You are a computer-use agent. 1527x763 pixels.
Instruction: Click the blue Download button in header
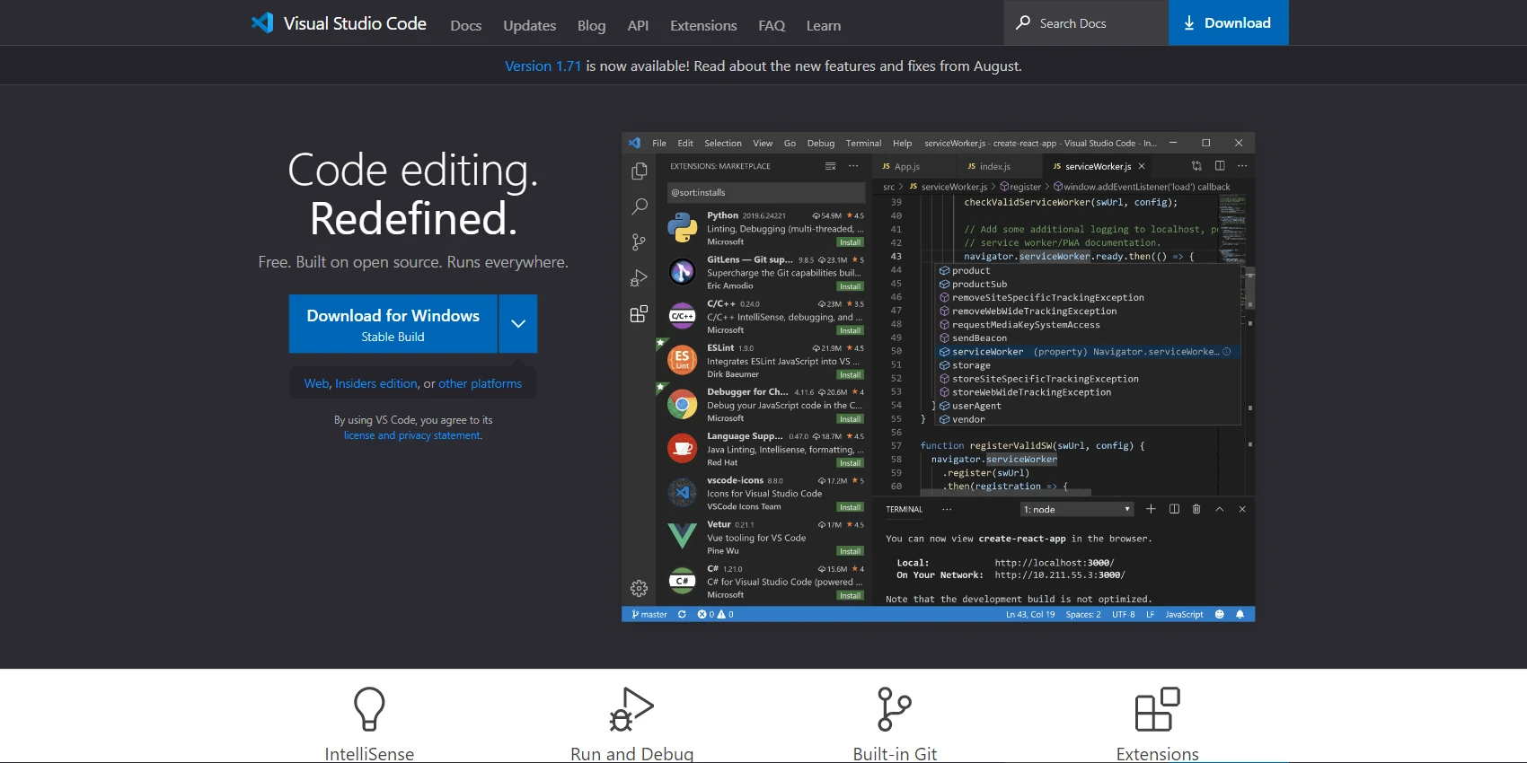pyautogui.click(x=1228, y=22)
